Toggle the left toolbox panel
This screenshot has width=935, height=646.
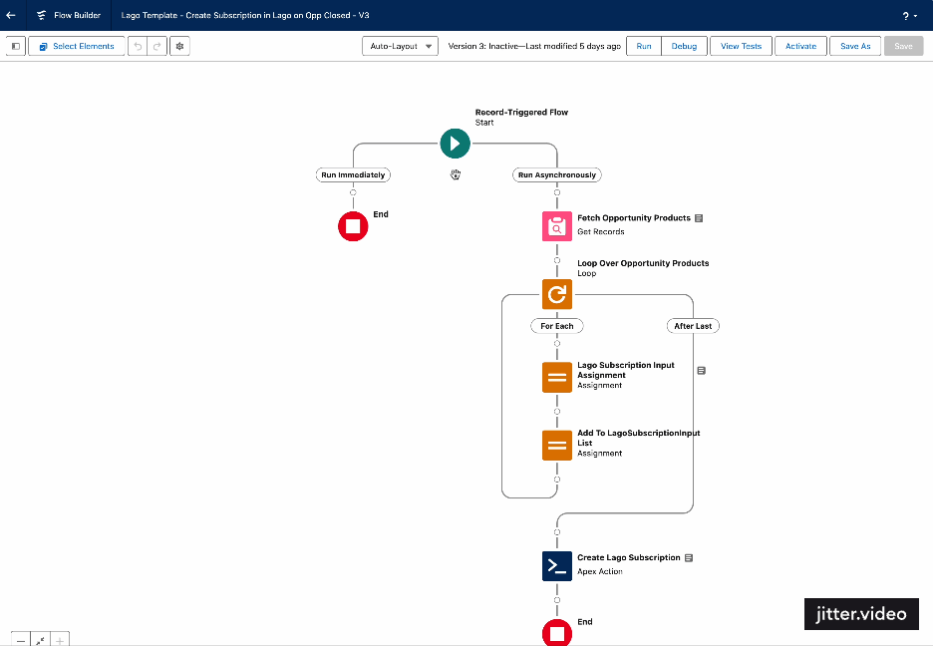tap(16, 46)
